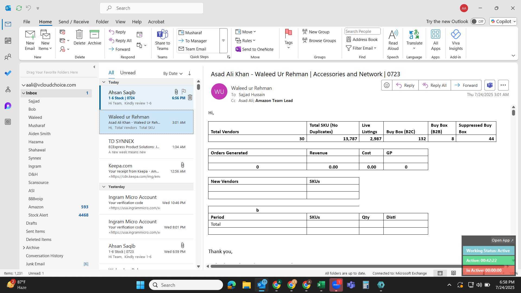
Task: Open Microsoft Teams from taskbar
Action: 351,285
